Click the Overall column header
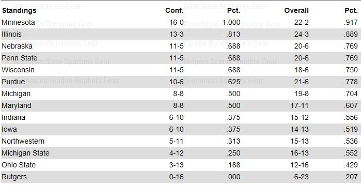This screenshot has width=361, height=186. [296, 10]
